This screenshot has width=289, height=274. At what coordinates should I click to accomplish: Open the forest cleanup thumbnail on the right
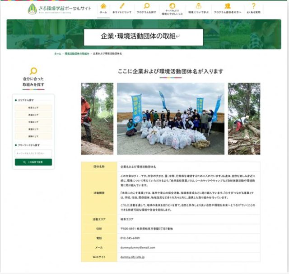[244, 119]
